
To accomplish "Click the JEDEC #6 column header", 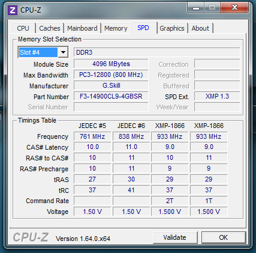I will coord(131,126).
